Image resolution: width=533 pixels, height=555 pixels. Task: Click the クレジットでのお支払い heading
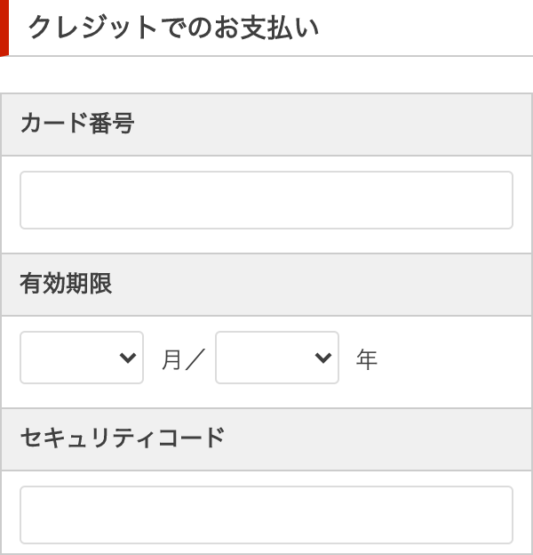pyautogui.click(x=173, y=28)
